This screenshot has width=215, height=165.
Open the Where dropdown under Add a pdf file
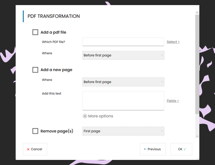click(x=123, y=55)
